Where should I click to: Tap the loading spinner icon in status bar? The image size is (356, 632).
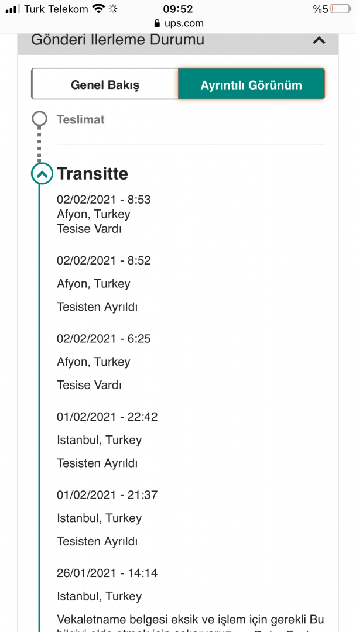(x=114, y=9)
